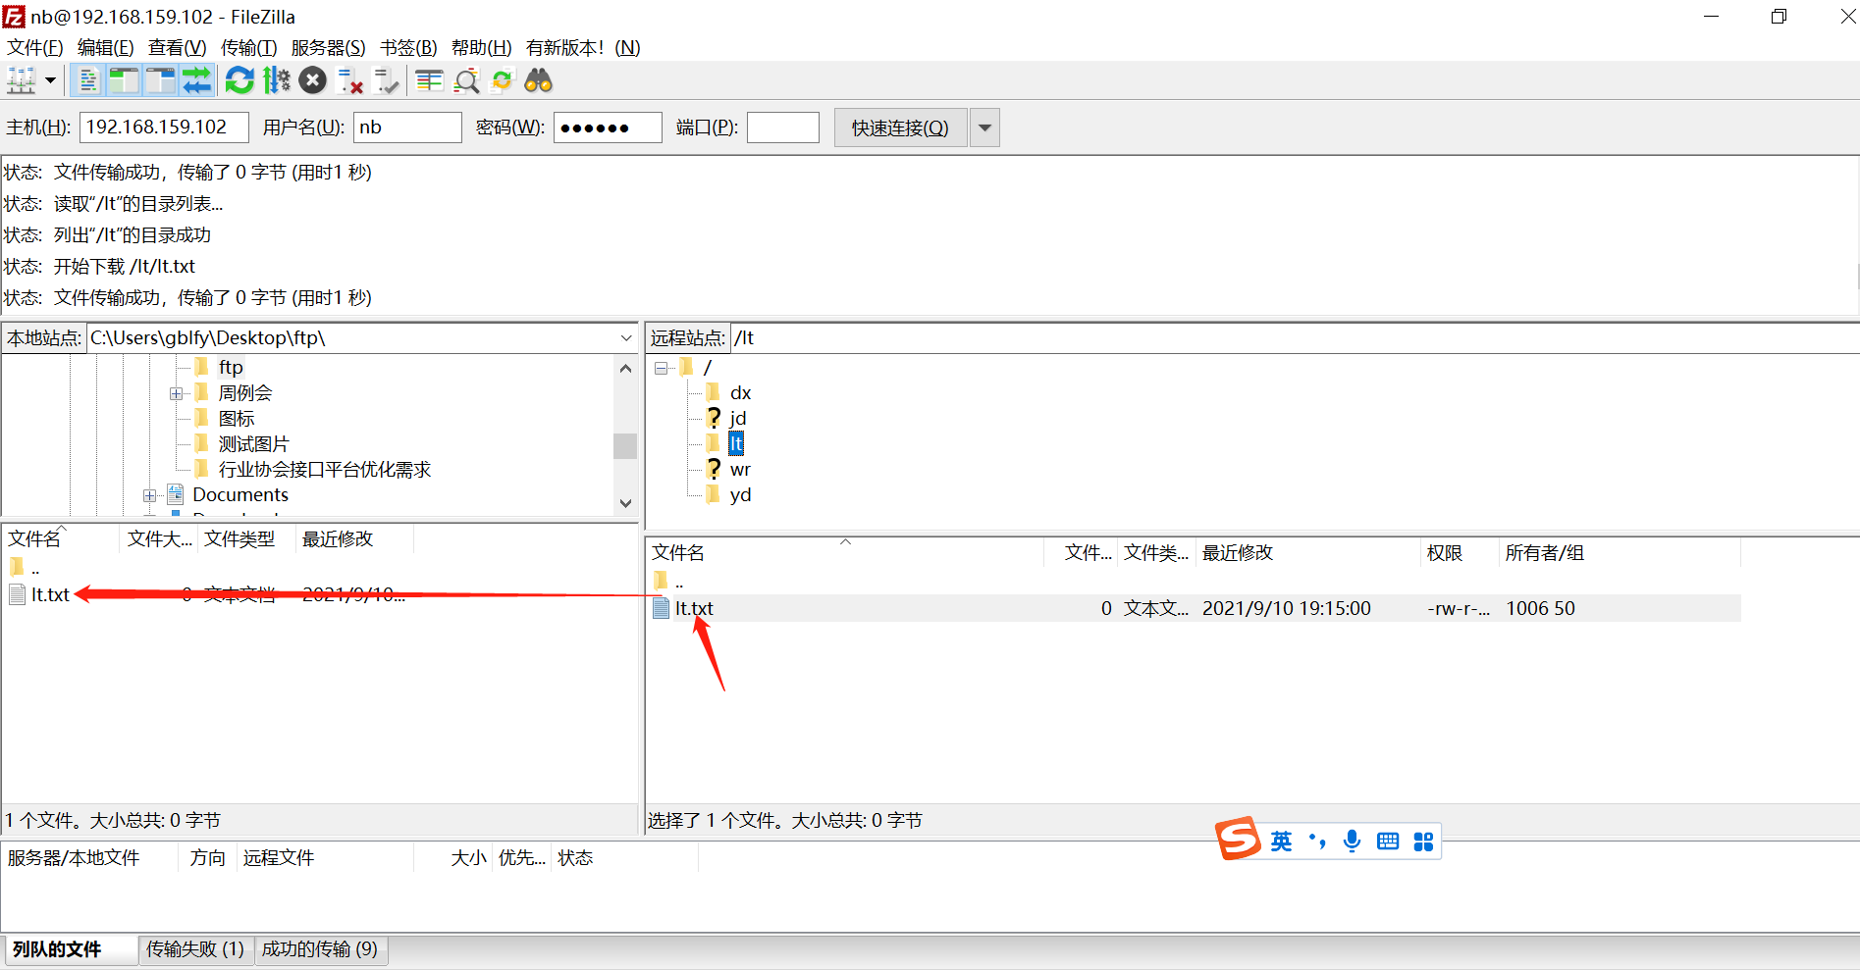Sort remote files by 所有者/组 column

pos(1620,553)
